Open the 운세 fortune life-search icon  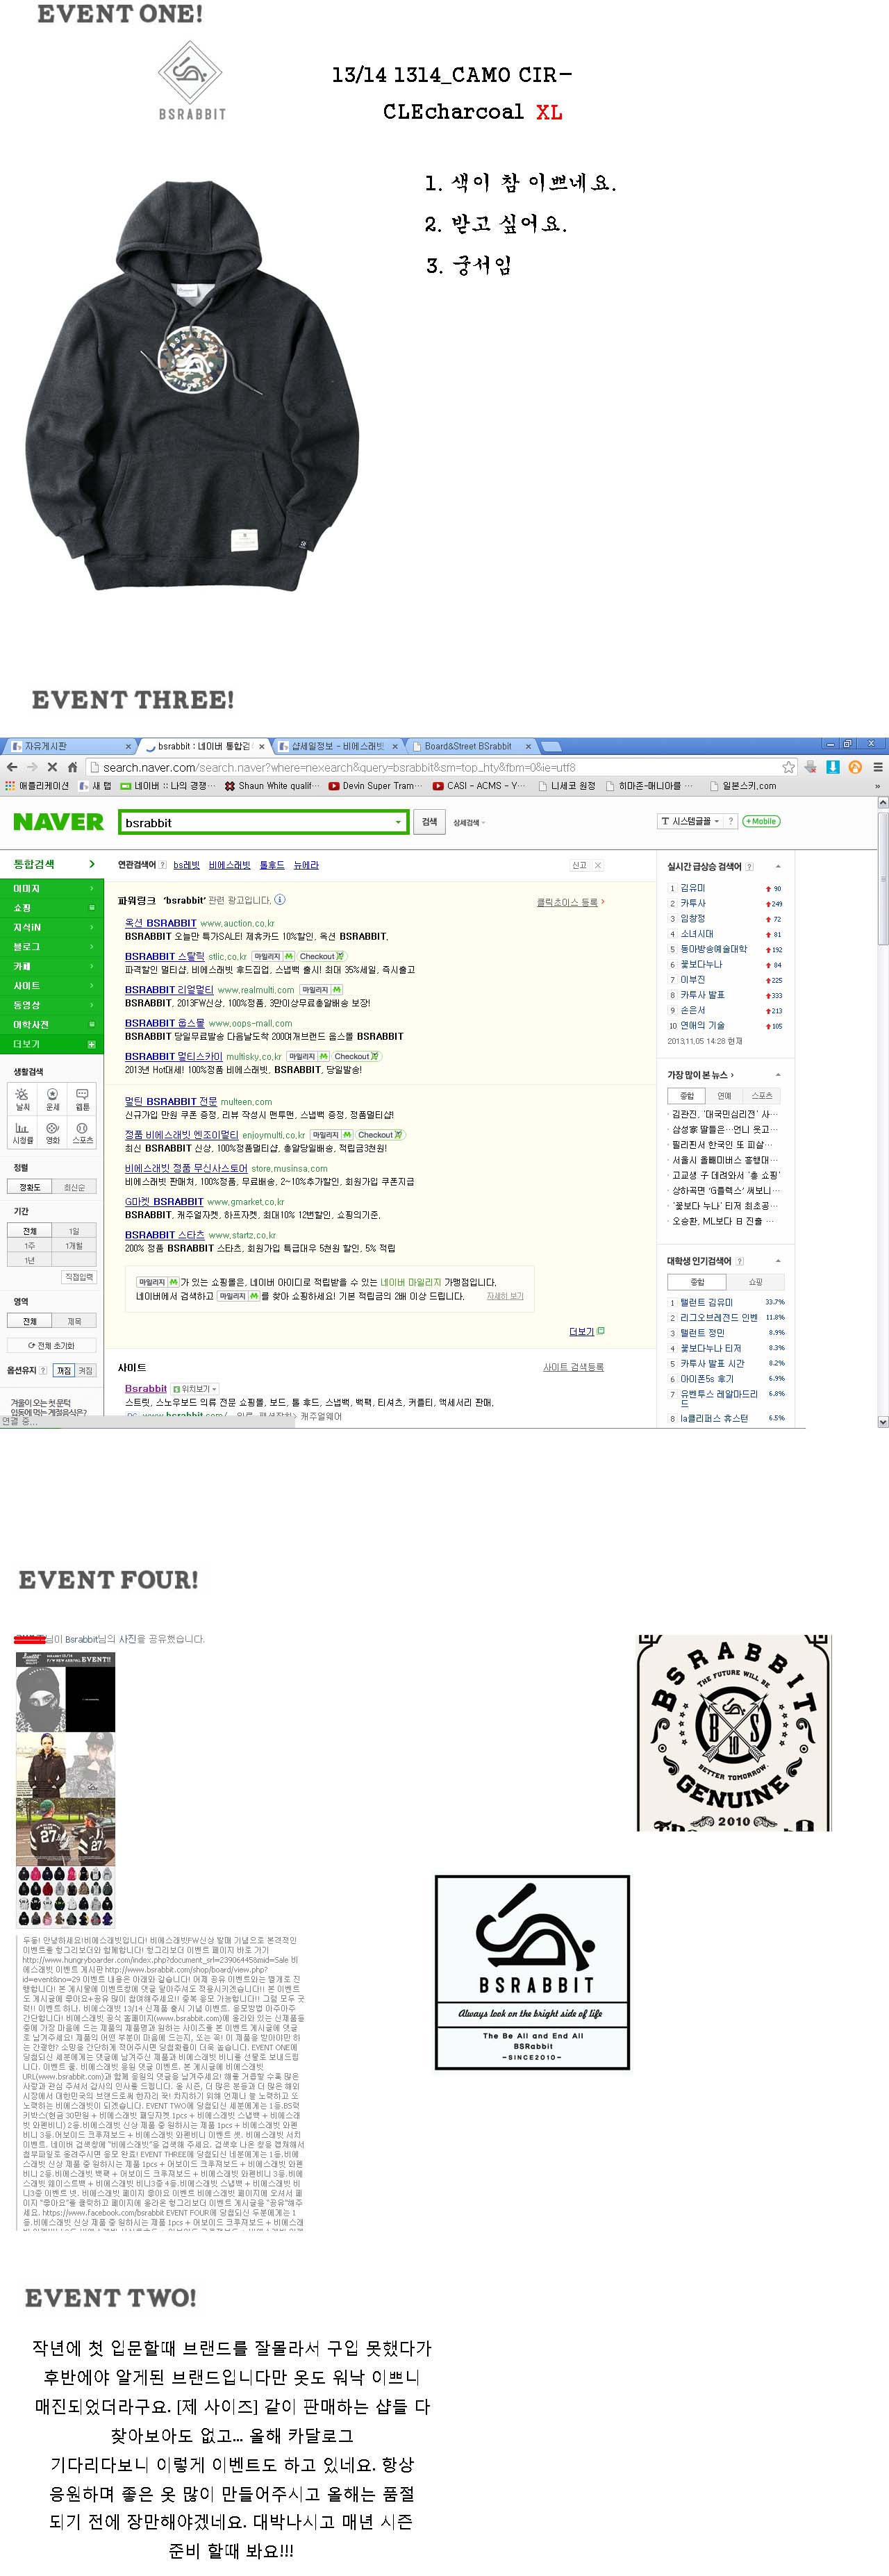click(x=52, y=1100)
